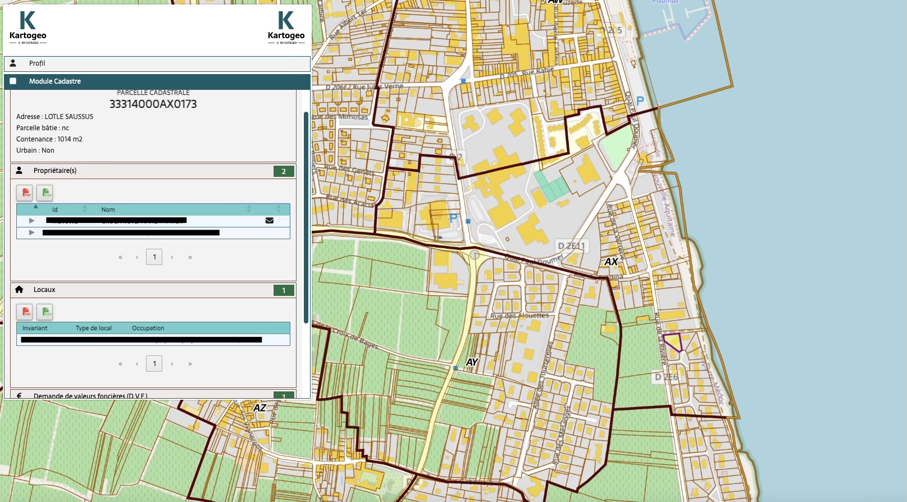Screen dimensions: 907x502
Task: Click the Adresse : LOTLE SAUSSUS line
Action: (x=55, y=117)
